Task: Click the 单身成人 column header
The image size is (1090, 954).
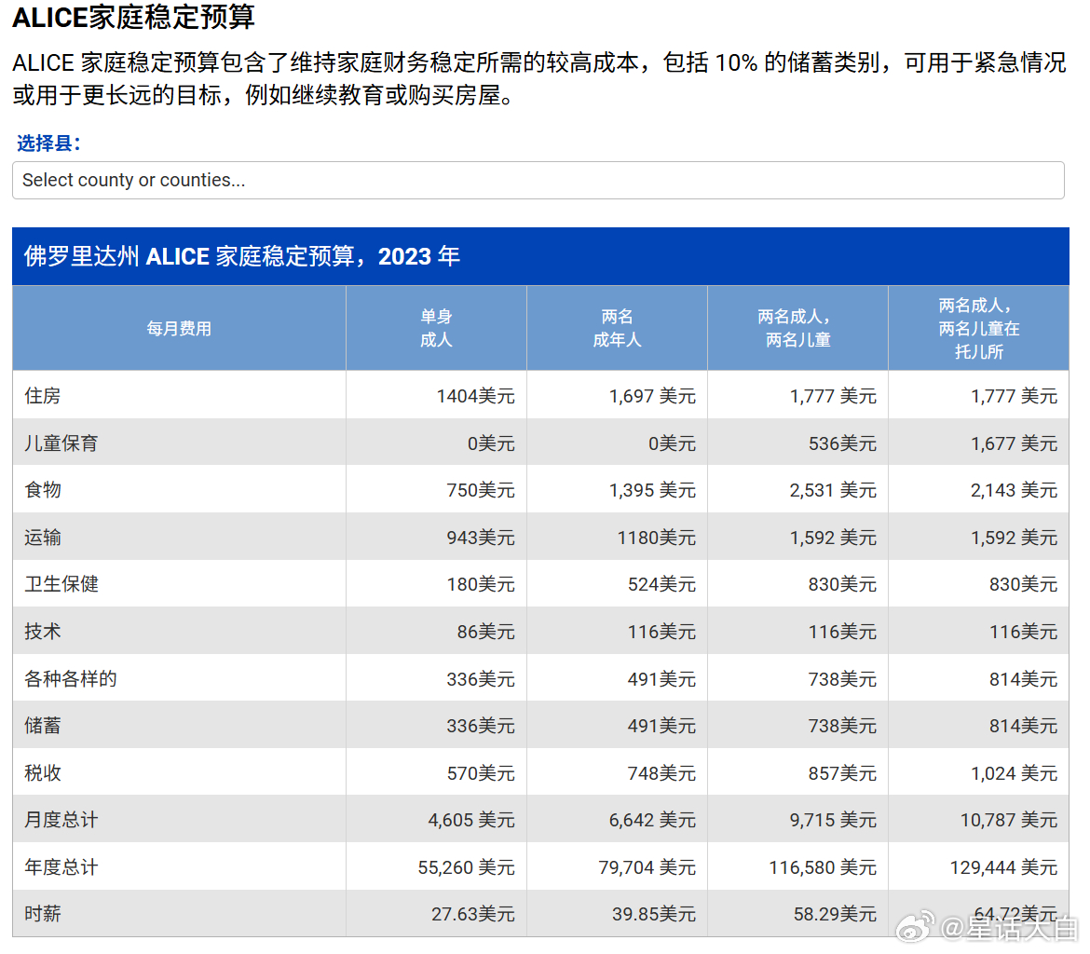Action: tap(436, 328)
